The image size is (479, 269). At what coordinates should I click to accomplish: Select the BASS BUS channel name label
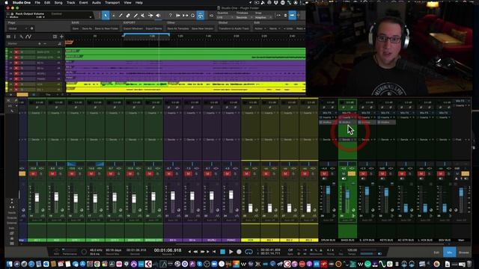point(347,240)
